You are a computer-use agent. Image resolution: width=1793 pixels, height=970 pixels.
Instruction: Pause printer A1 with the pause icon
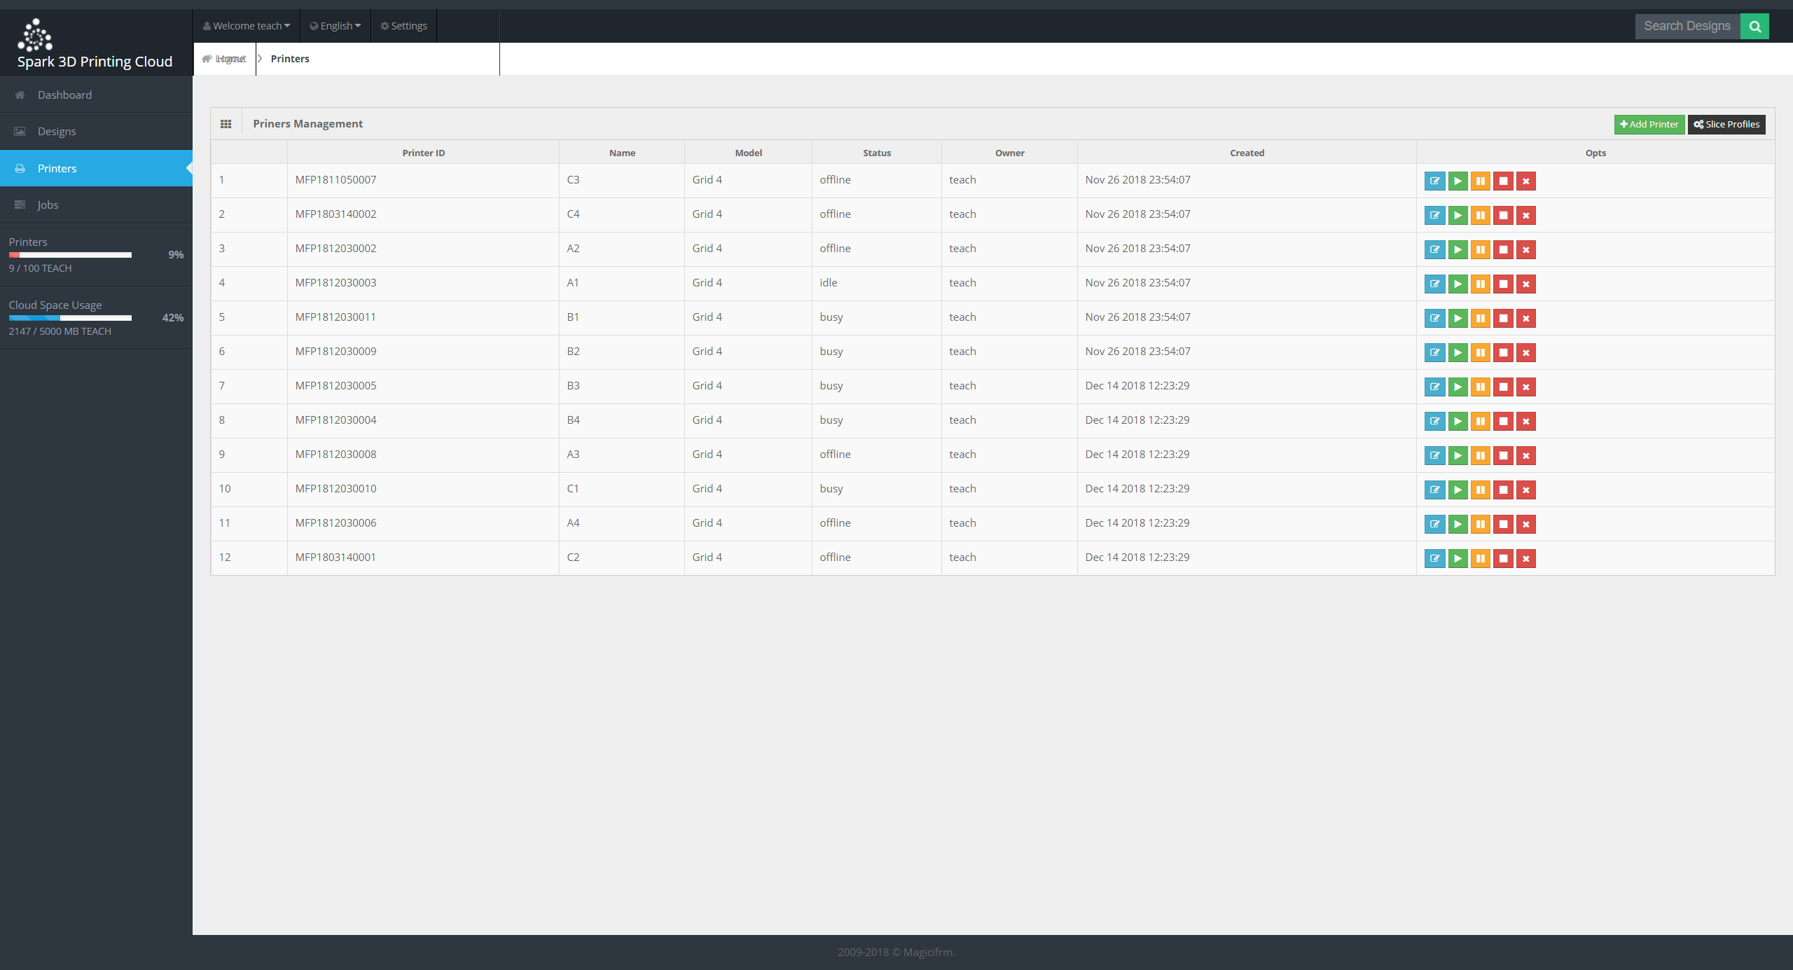click(1480, 284)
